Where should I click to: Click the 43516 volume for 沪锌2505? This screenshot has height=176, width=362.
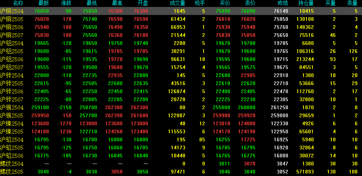[178, 83]
